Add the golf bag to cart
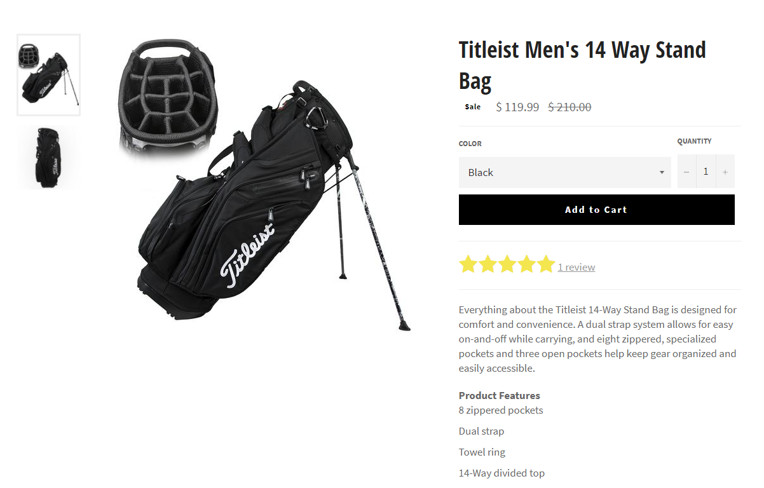 (596, 210)
